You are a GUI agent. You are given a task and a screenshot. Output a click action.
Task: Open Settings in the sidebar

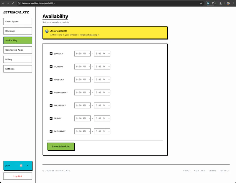coord(18,69)
